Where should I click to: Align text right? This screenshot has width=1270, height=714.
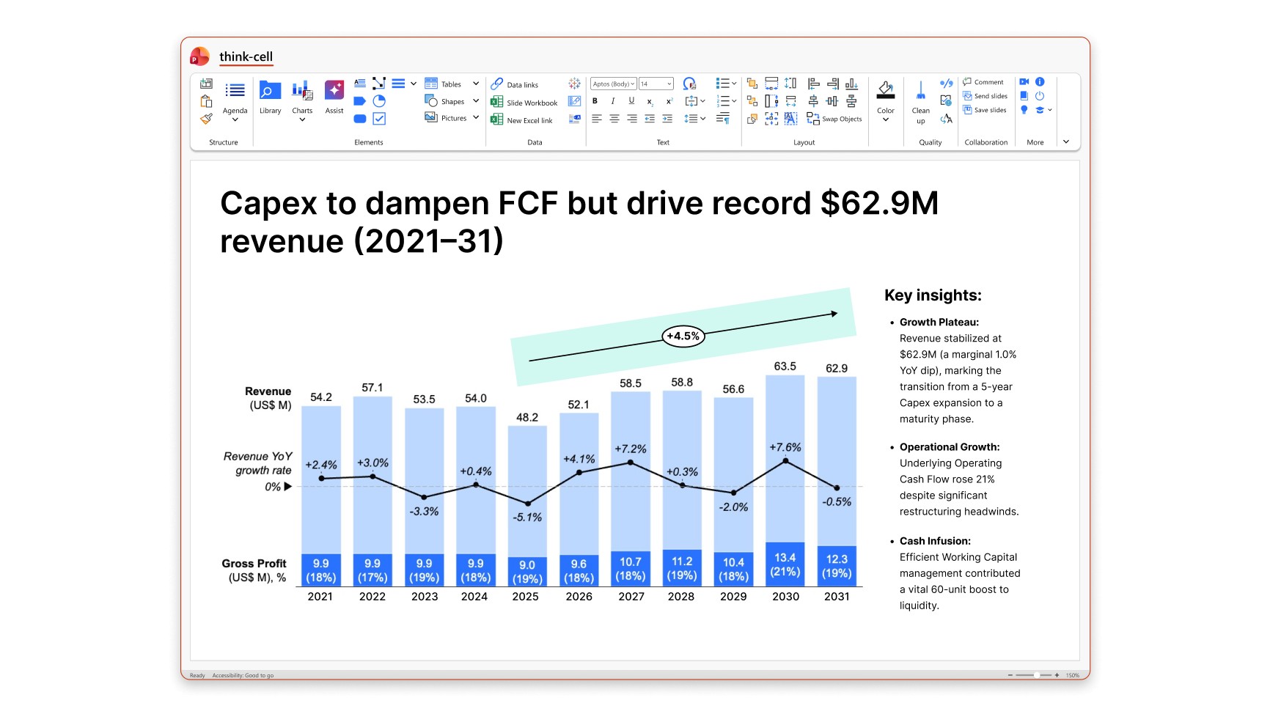point(632,119)
